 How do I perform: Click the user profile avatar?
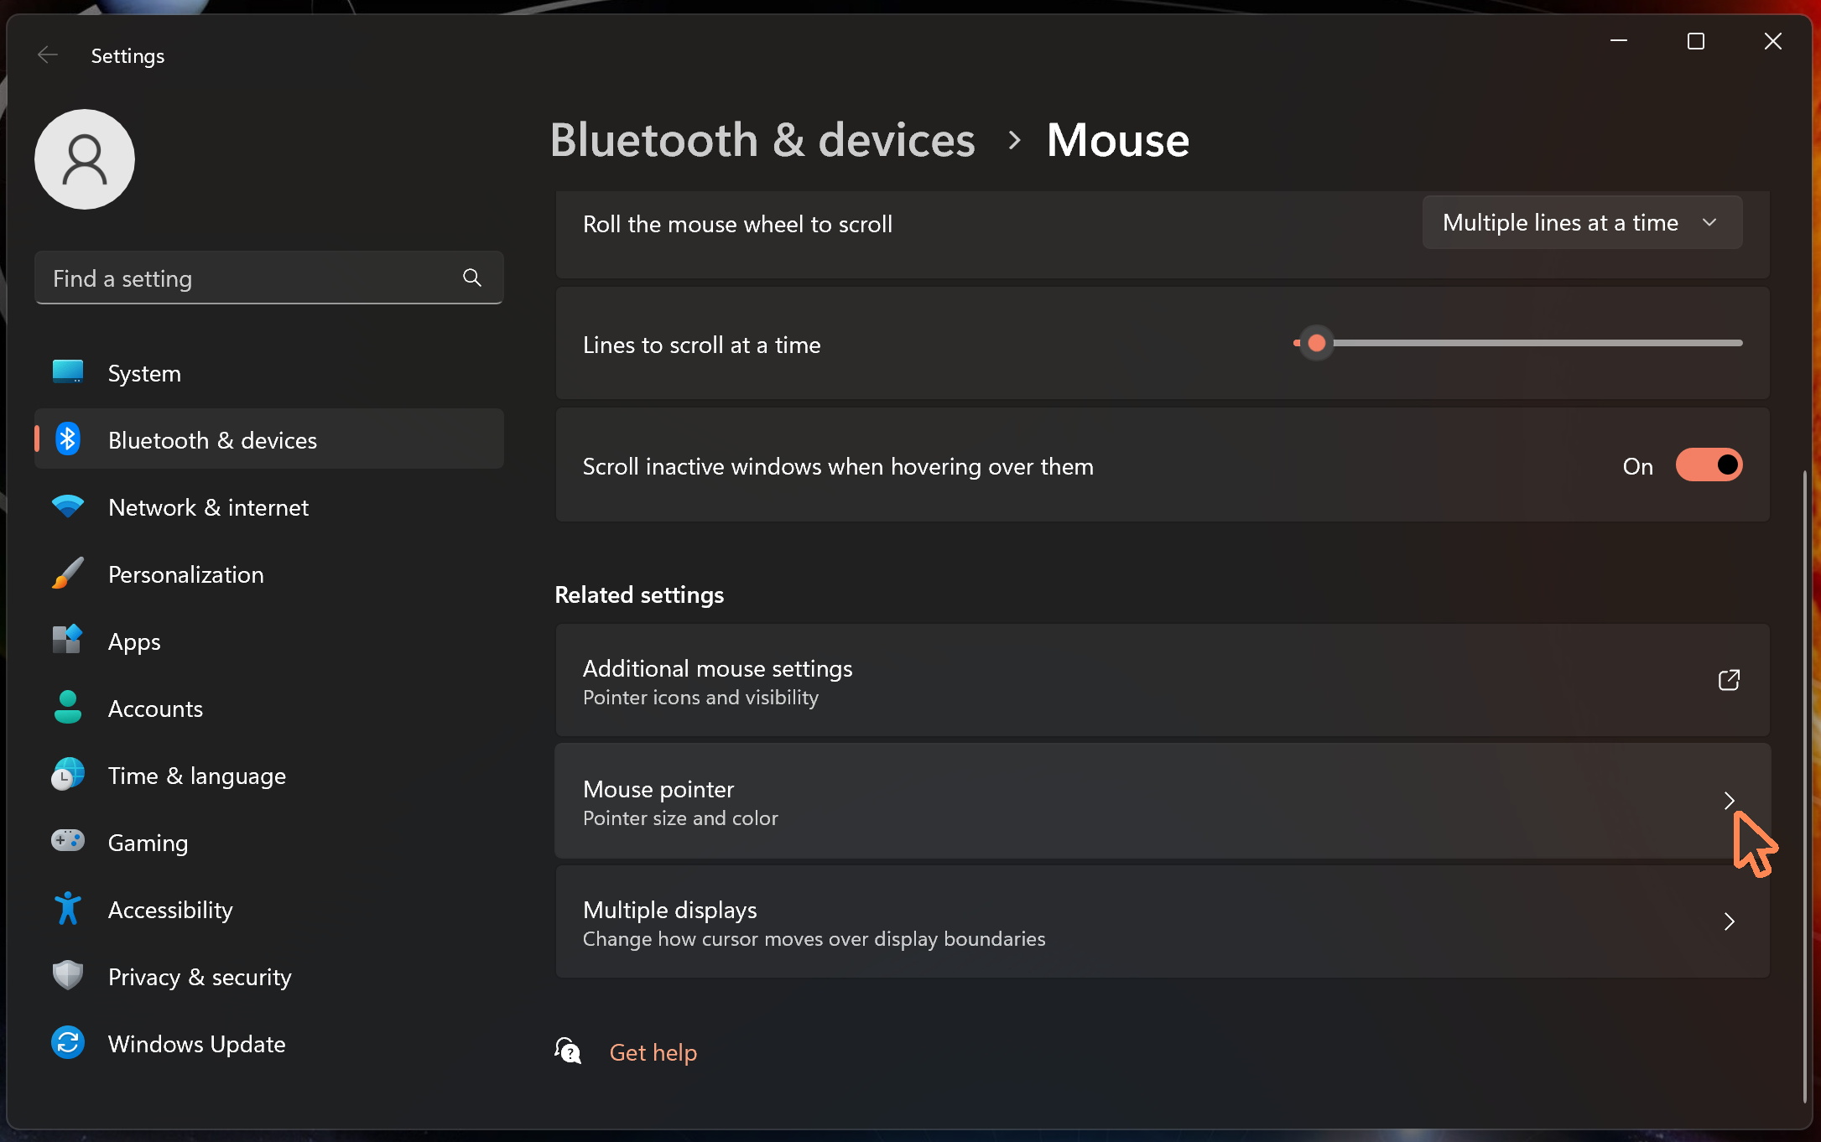click(x=85, y=159)
